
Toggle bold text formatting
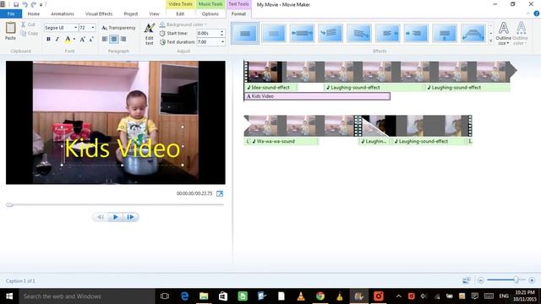[48, 40]
